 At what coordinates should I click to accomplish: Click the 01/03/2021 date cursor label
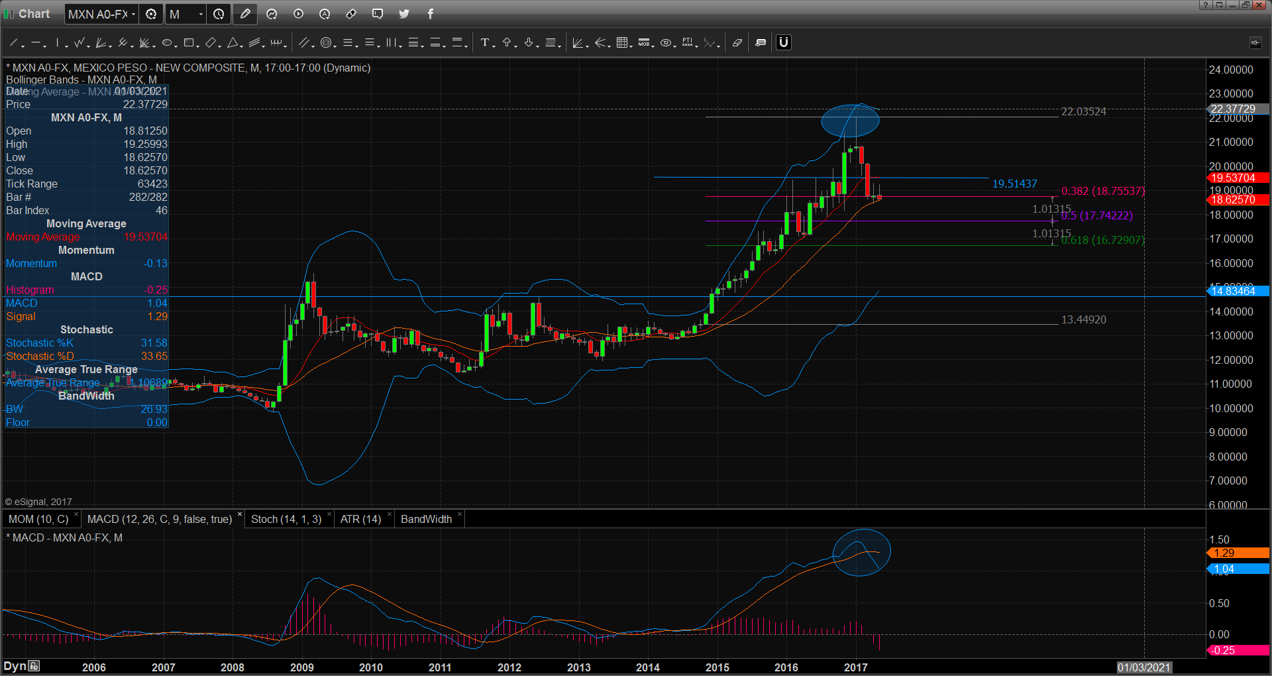1144,667
